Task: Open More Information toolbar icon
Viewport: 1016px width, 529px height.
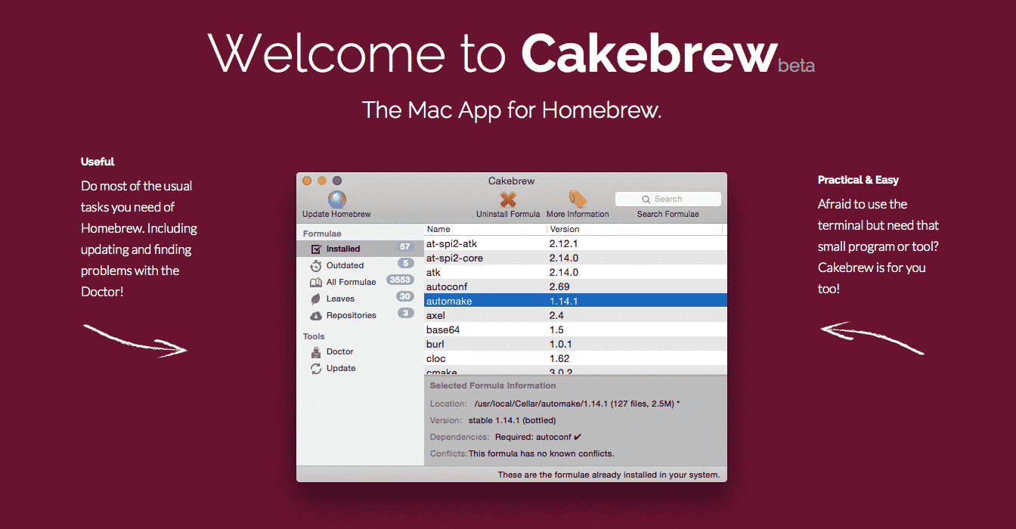Action: pyautogui.click(x=578, y=199)
